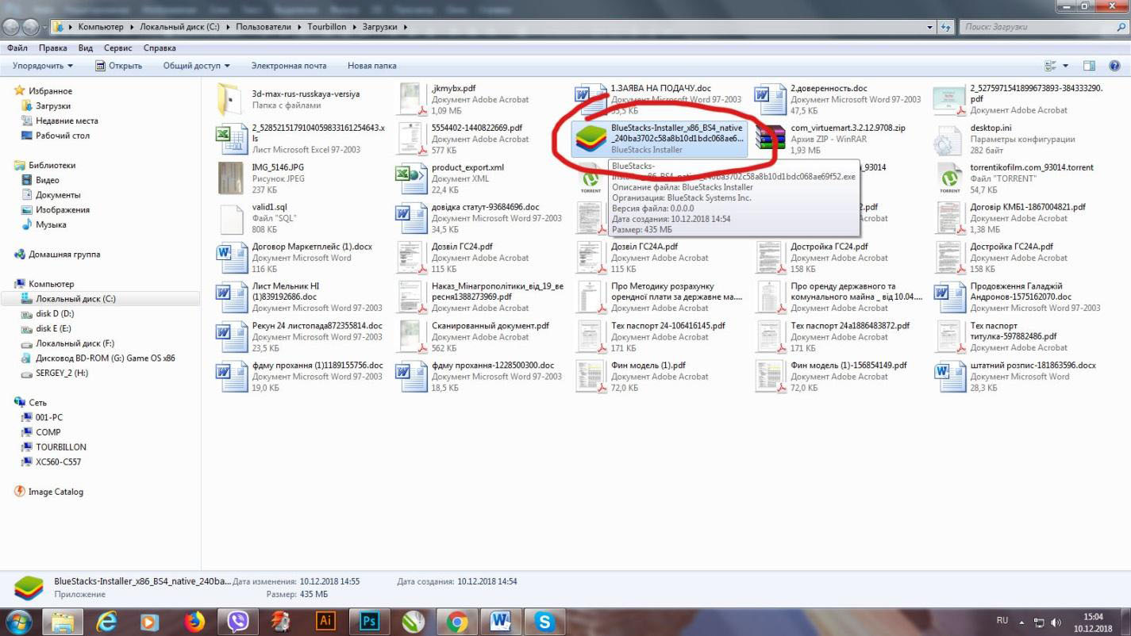Click Пользователи in the address bar path
This screenshot has width=1131, height=636.
265,27
